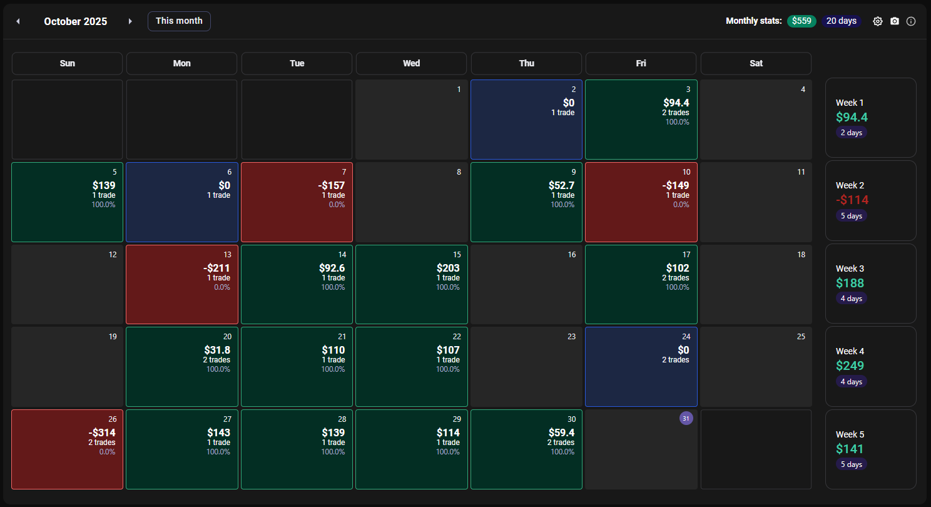Open calendar settings gear icon
Image resolution: width=931 pixels, height=507 pixels.
pyautogui.click(x=878, y=21)
